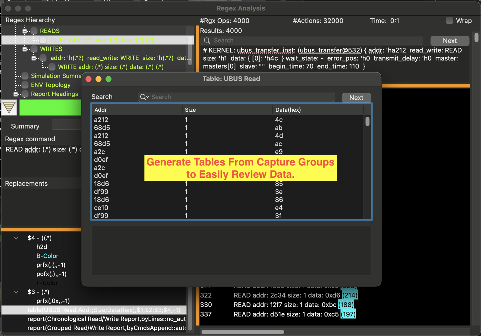Select the B-Color replacement entry
481x336 pixels.
coord(47,256)
